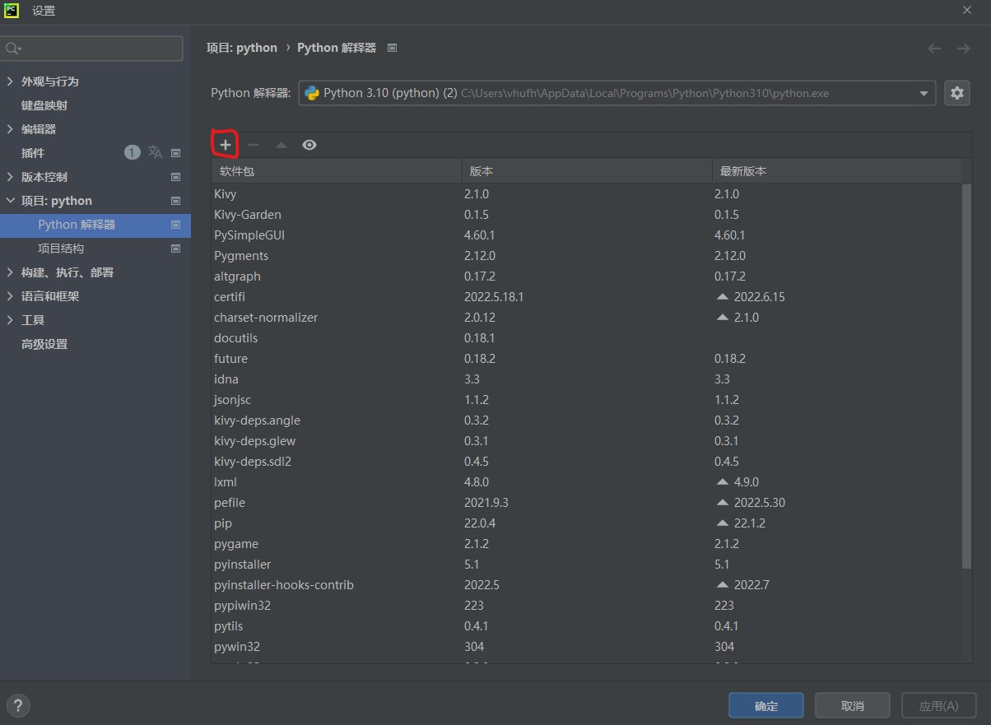Open 插件 settings page
Screen dimensions: 991x725
pos(33,153)
